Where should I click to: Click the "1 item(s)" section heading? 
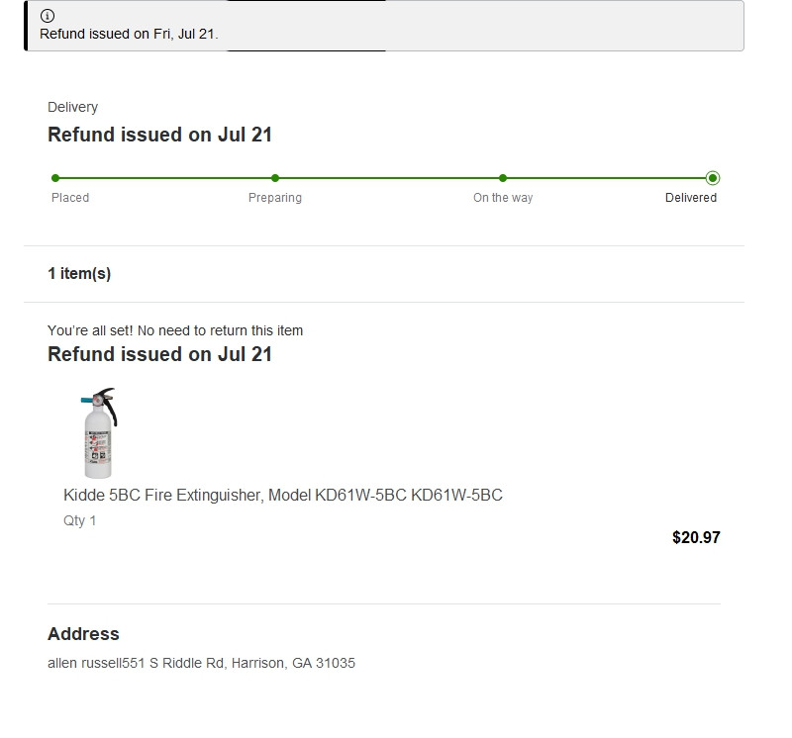tap(79, 274)
